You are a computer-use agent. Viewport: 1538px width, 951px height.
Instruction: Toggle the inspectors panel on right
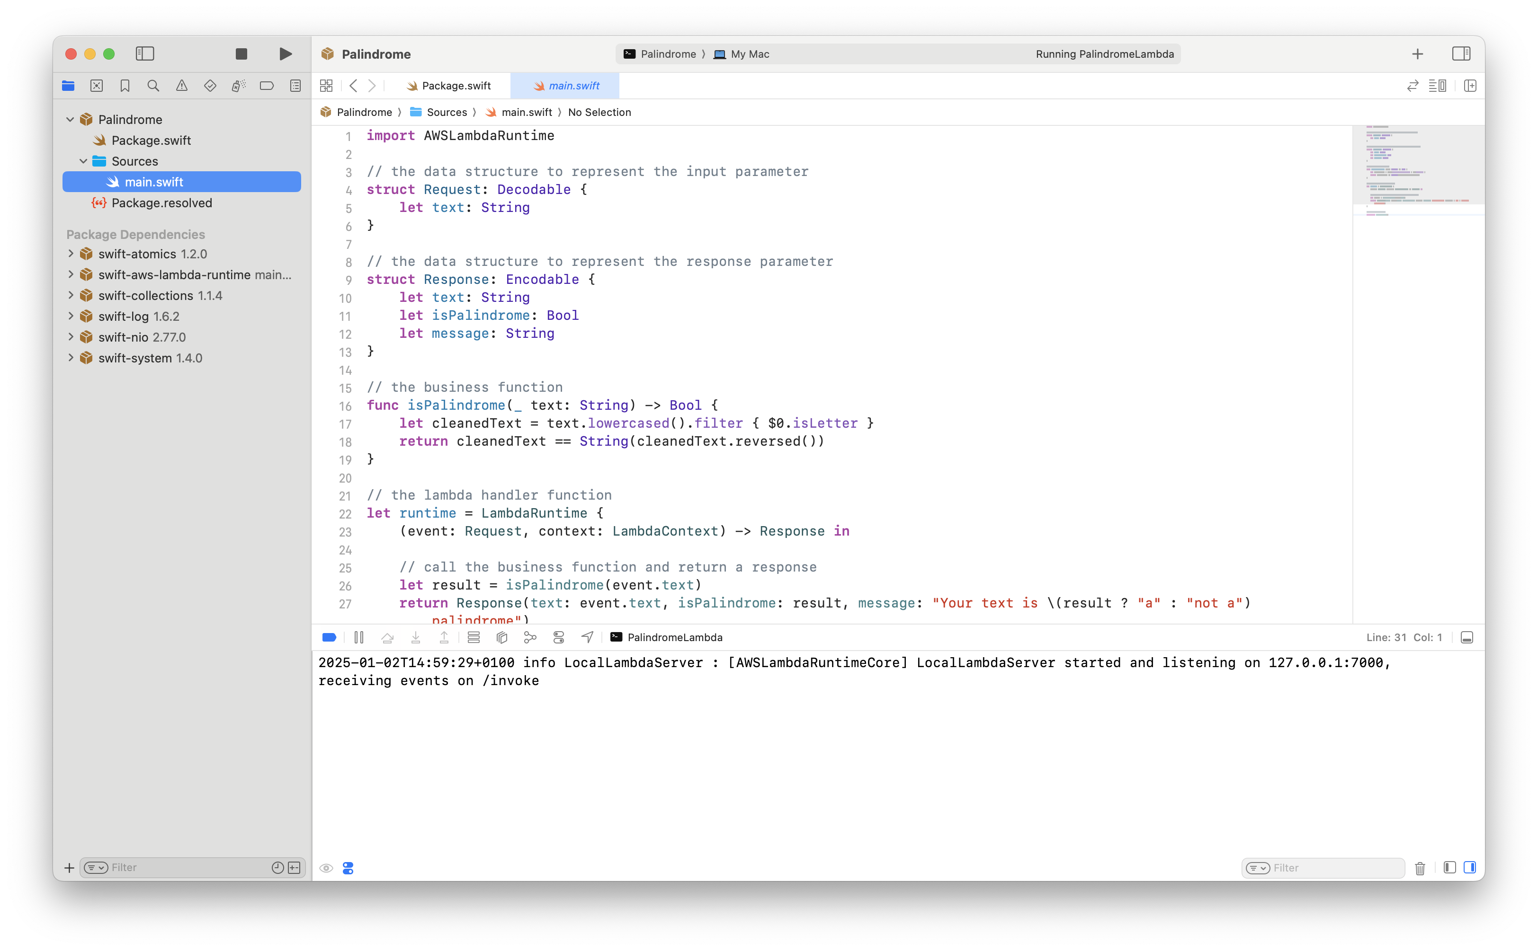(x=1461, y=54)
